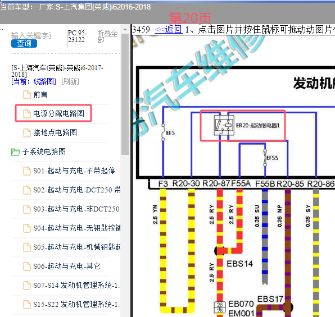Click the PC.95-23122 text
The width and height of the screenshot is (335, 317).
(78, 36)
